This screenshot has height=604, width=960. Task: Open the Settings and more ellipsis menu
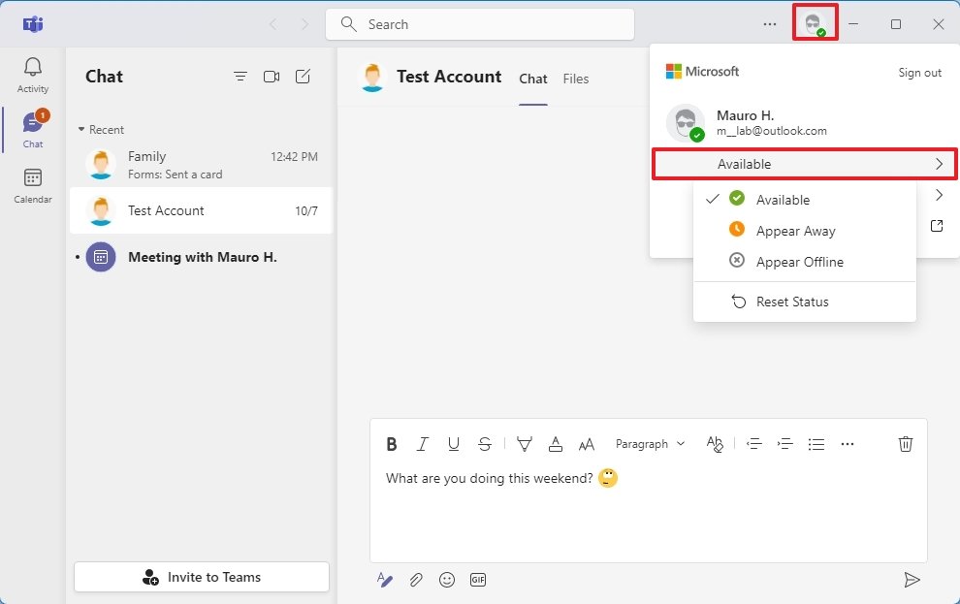click(x=770, y=24)
